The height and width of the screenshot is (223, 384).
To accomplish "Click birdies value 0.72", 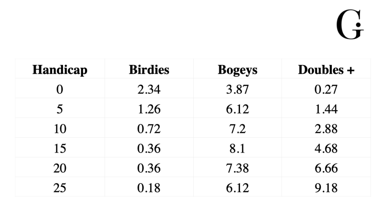I will 149,129.
